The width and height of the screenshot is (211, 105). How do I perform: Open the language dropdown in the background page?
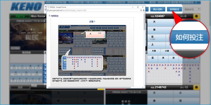[193, 9]
